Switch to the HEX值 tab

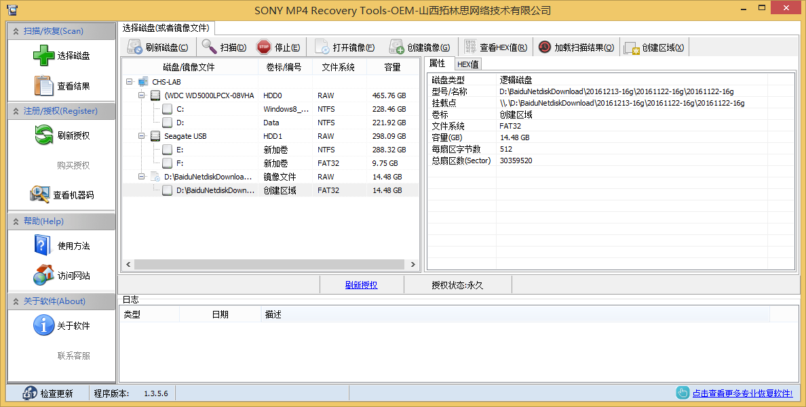(467, 64)
